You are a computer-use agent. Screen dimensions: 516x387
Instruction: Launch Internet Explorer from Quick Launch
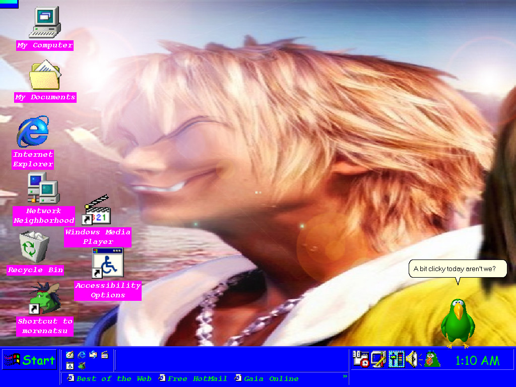[82, 355]
